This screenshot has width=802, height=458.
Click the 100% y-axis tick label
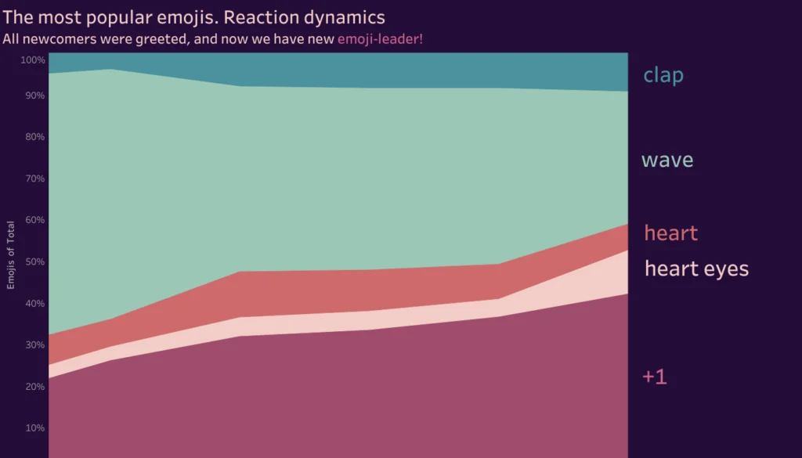pyautogui.click(x=33, y=60)
